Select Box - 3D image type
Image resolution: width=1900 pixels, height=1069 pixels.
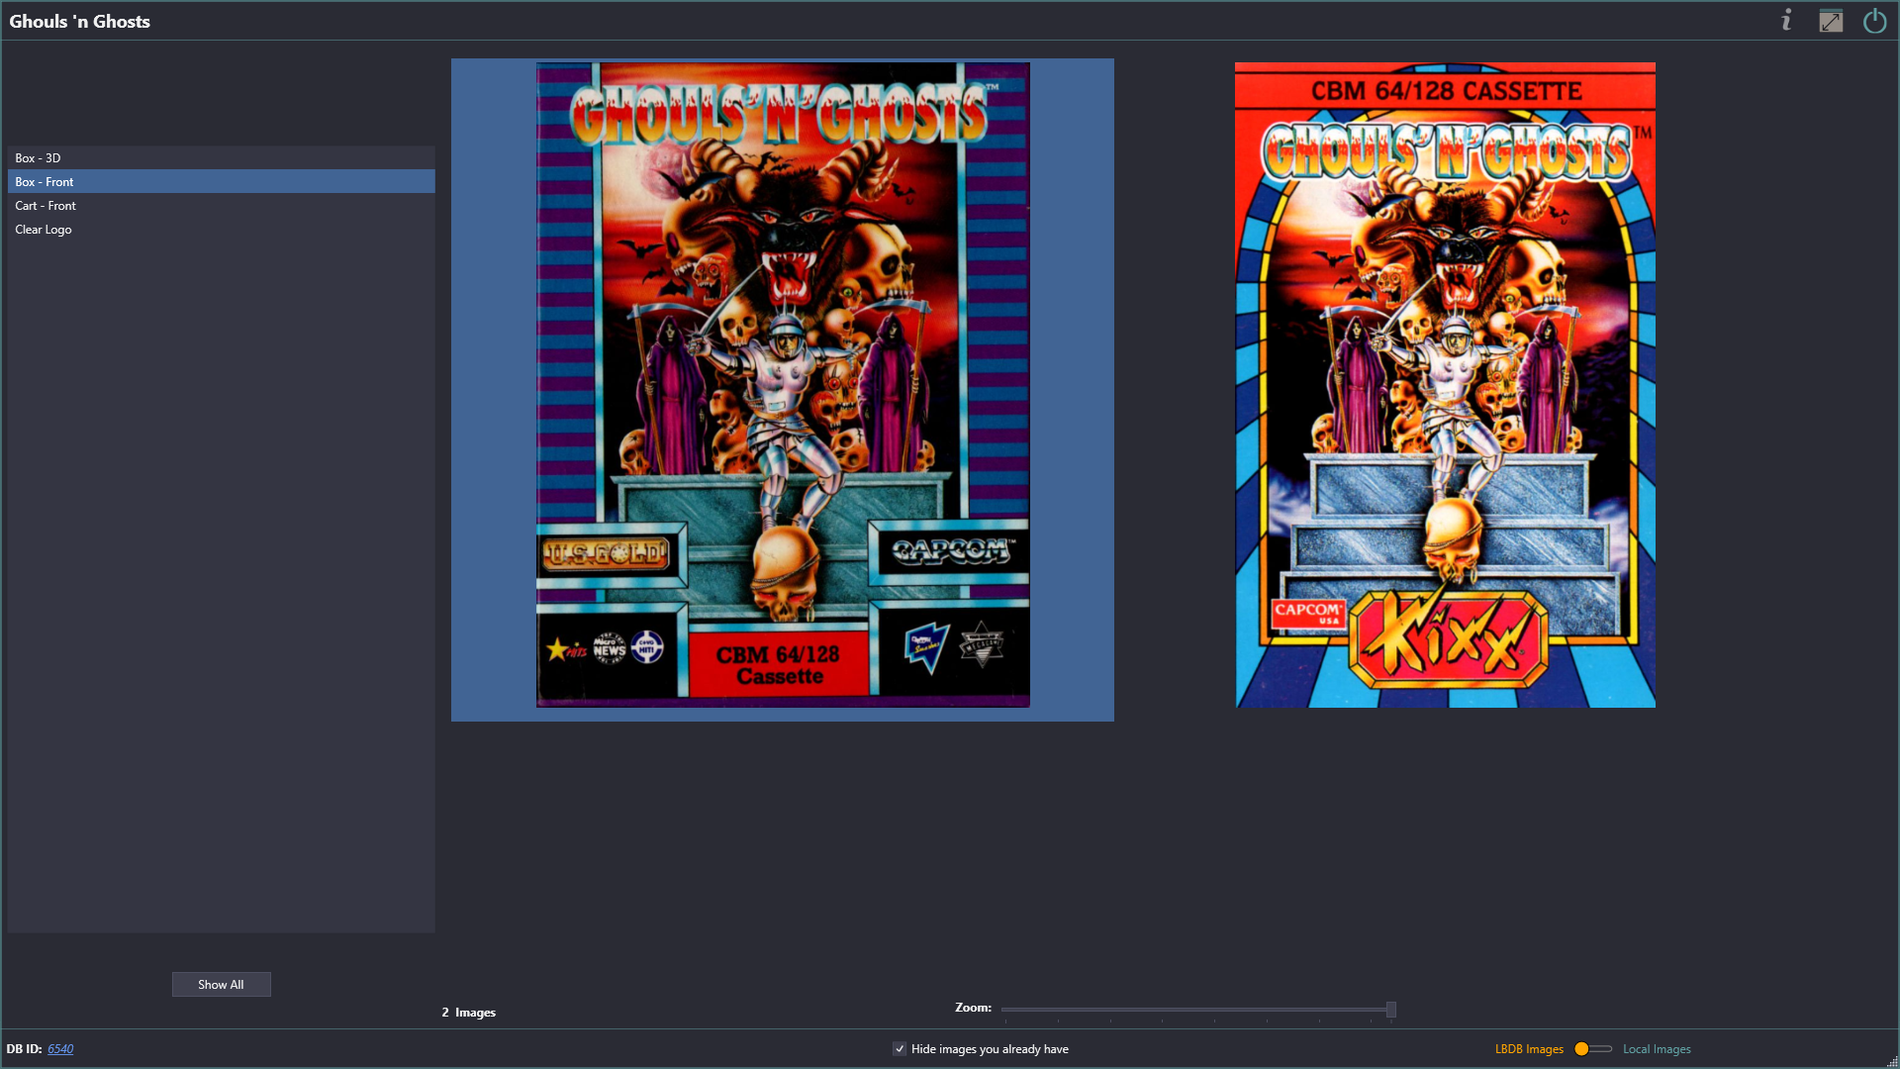point(222,158)
